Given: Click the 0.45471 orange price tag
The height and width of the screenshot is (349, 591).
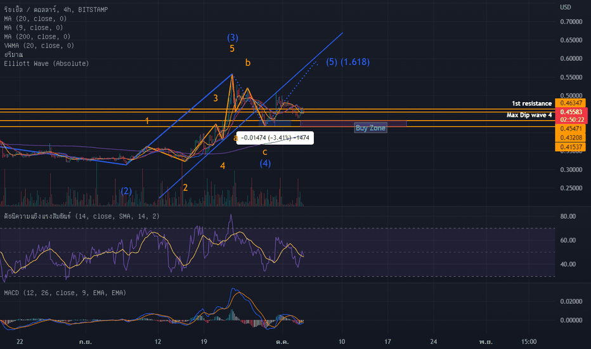Looking at the screenshot, I should point(571,129).
